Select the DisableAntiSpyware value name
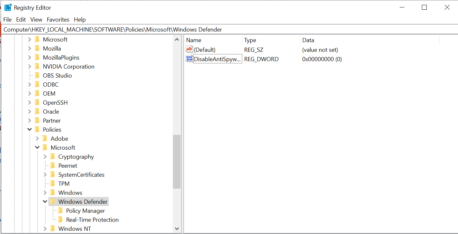This screenshot has height=234, width=458. point(217,59)
